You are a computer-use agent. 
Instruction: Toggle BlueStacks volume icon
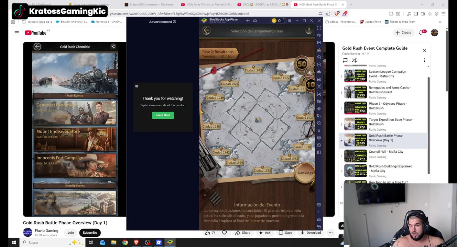point(319,35)
